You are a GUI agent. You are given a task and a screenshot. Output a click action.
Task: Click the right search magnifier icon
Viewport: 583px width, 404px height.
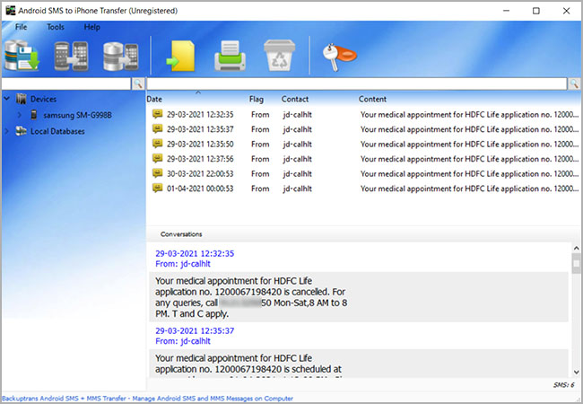573,83
